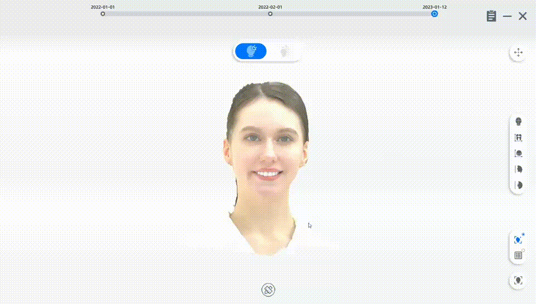Close the application window

coord(523,16)
